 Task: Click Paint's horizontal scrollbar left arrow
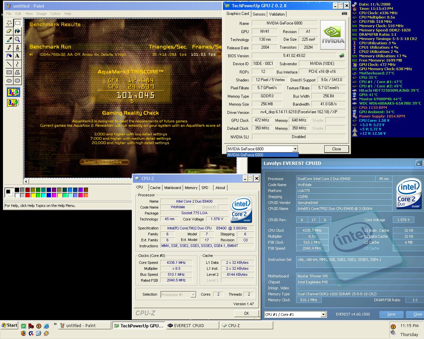tap(26, 181)
